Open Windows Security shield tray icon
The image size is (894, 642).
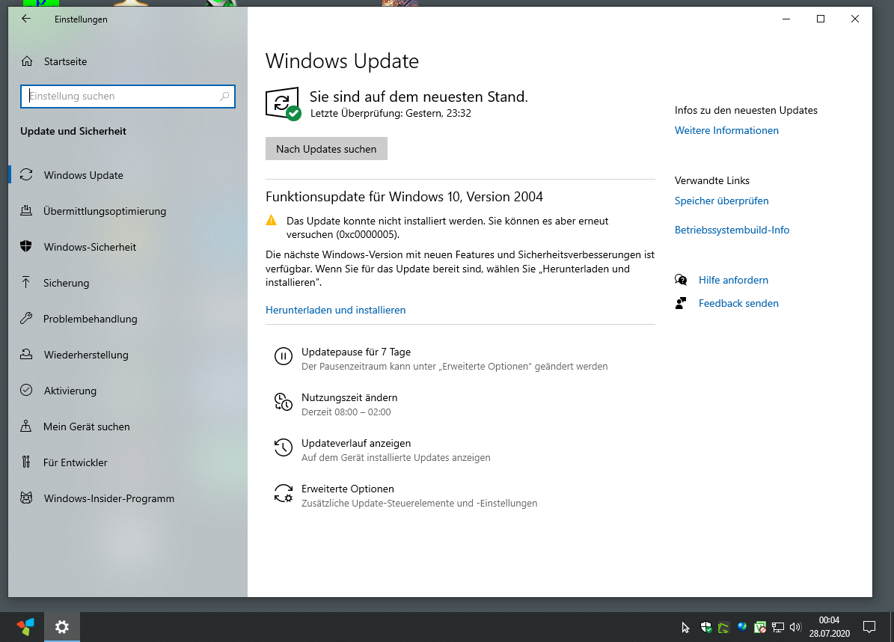(706, 628)
